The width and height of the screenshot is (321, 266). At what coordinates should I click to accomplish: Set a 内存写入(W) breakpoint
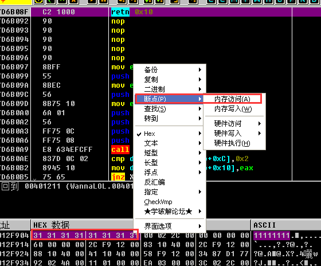[x=234, y=109]
